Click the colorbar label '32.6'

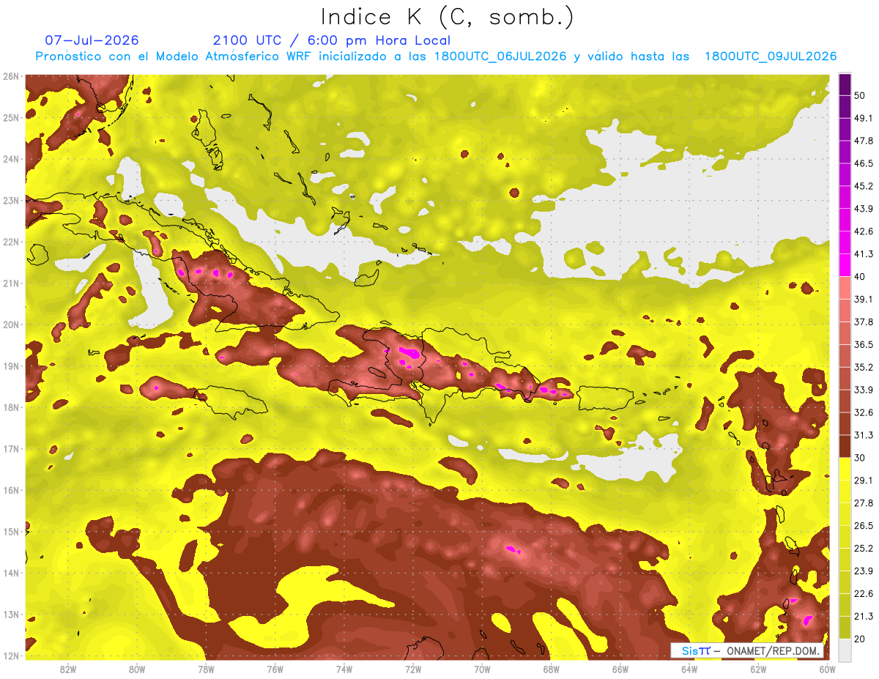pyautogui.click(x=864, y=412)
